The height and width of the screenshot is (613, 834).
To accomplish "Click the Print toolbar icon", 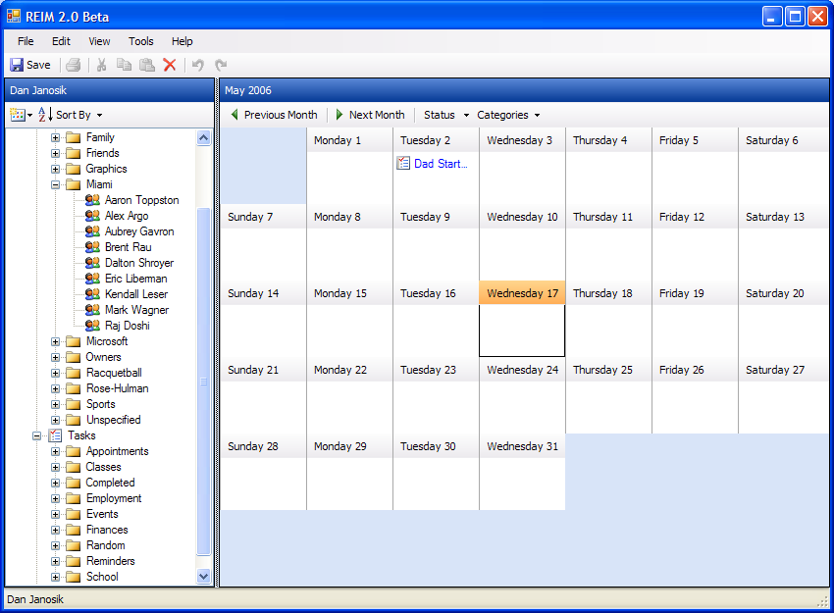I will click(74, 65).
